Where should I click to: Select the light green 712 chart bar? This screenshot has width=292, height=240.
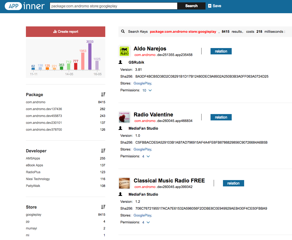pyautogui.click(x=69, y=67)
